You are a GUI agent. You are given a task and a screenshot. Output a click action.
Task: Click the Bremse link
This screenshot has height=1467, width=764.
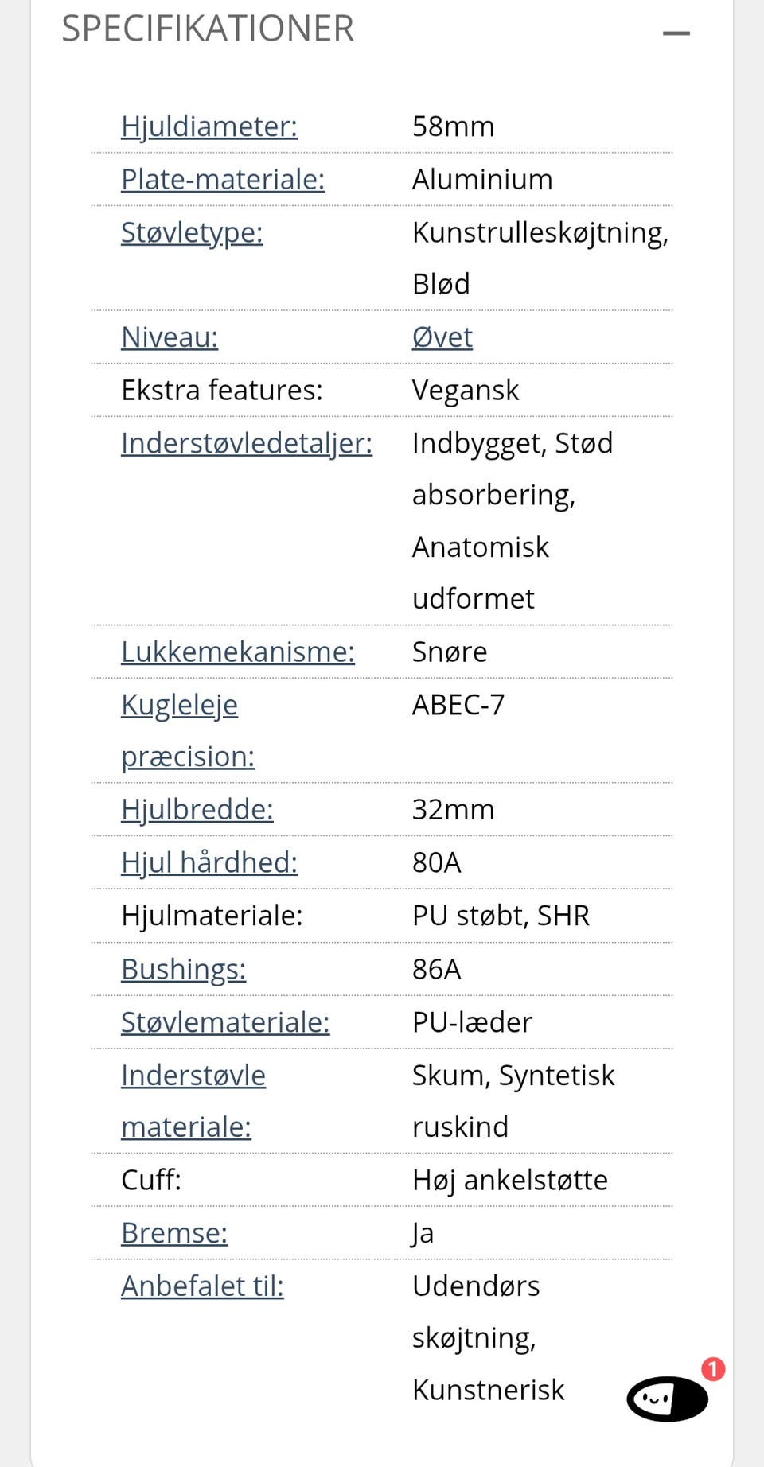(x=174, y=1233)
